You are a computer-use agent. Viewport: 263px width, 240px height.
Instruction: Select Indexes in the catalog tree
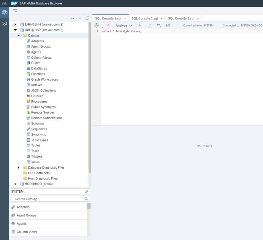pos(37,85)
